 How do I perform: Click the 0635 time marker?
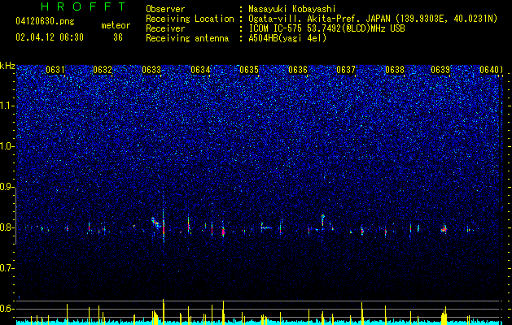(249, 70)
